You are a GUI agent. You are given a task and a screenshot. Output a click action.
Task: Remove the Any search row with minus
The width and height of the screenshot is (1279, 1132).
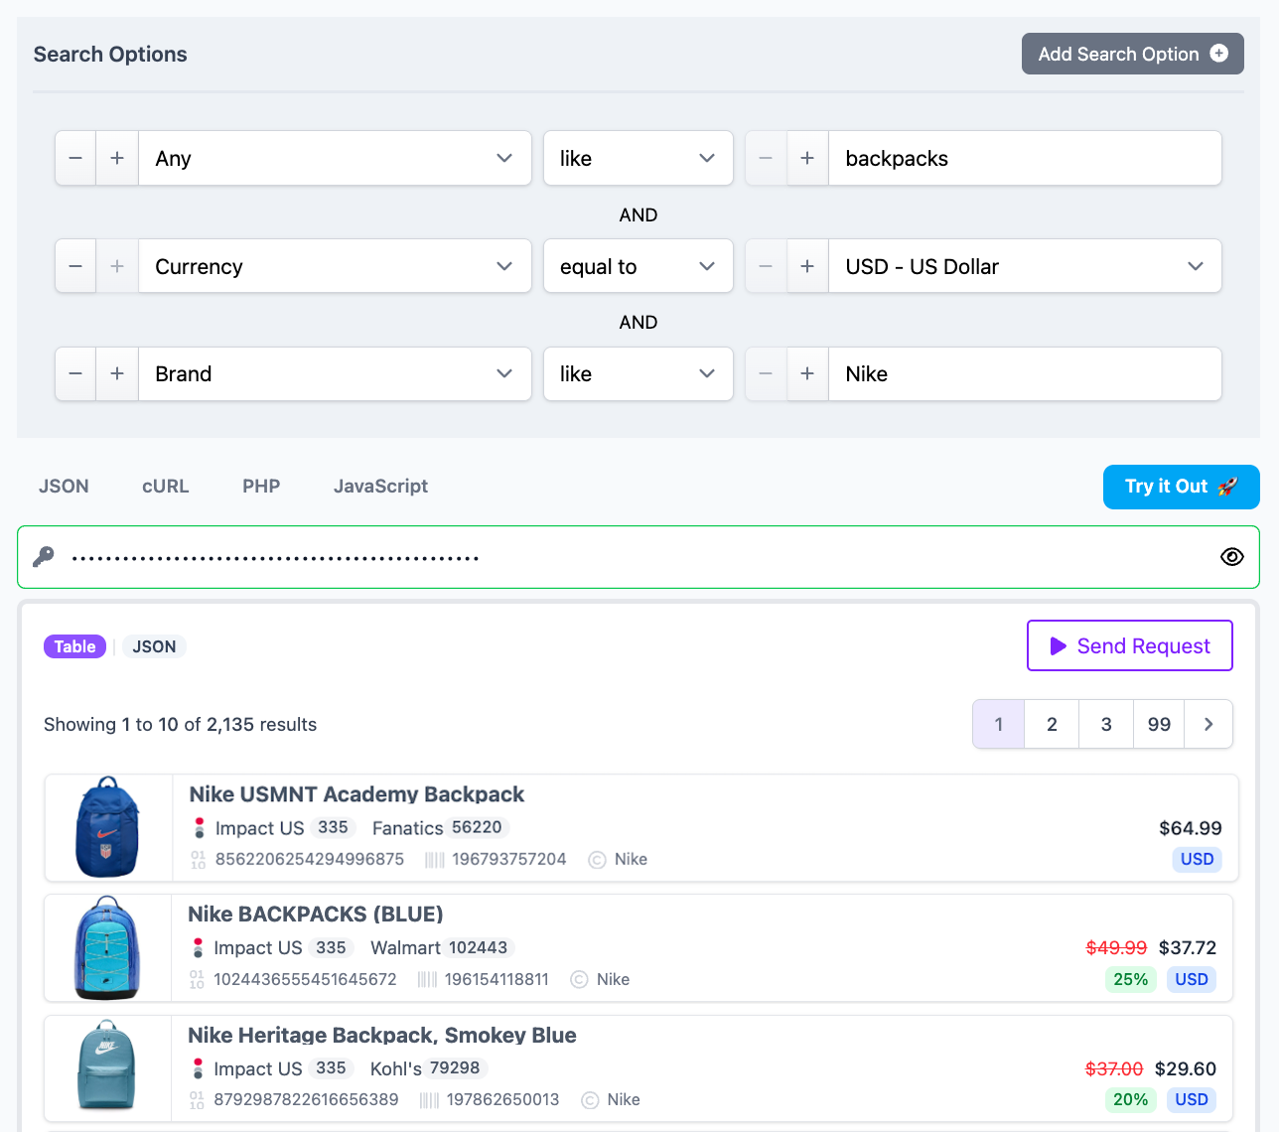coord(75,158)
